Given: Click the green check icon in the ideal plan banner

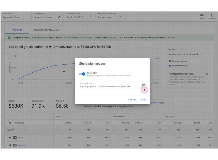Looking at the screenshot, I should (x=9, y=38).
